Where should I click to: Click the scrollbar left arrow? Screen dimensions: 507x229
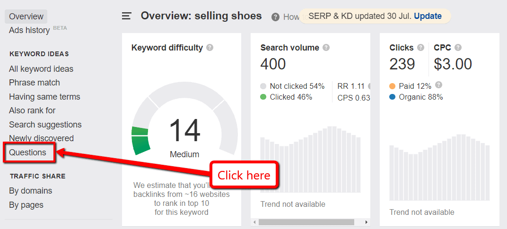[x=255, y=222]
